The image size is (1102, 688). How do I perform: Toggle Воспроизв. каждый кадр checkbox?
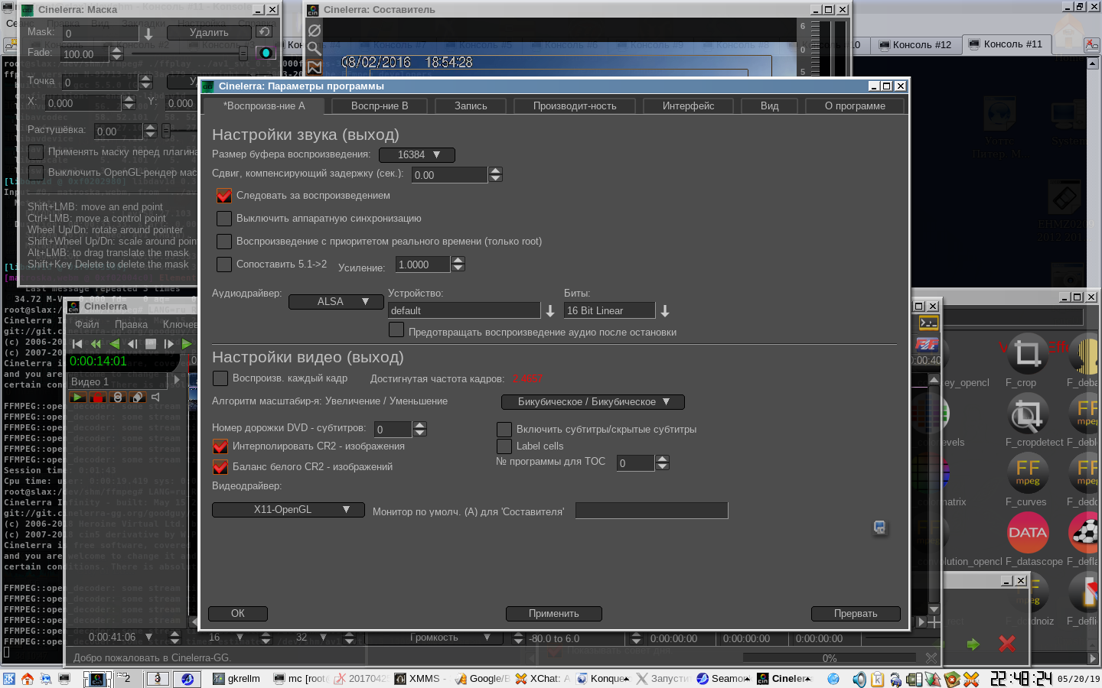point(220,378)
